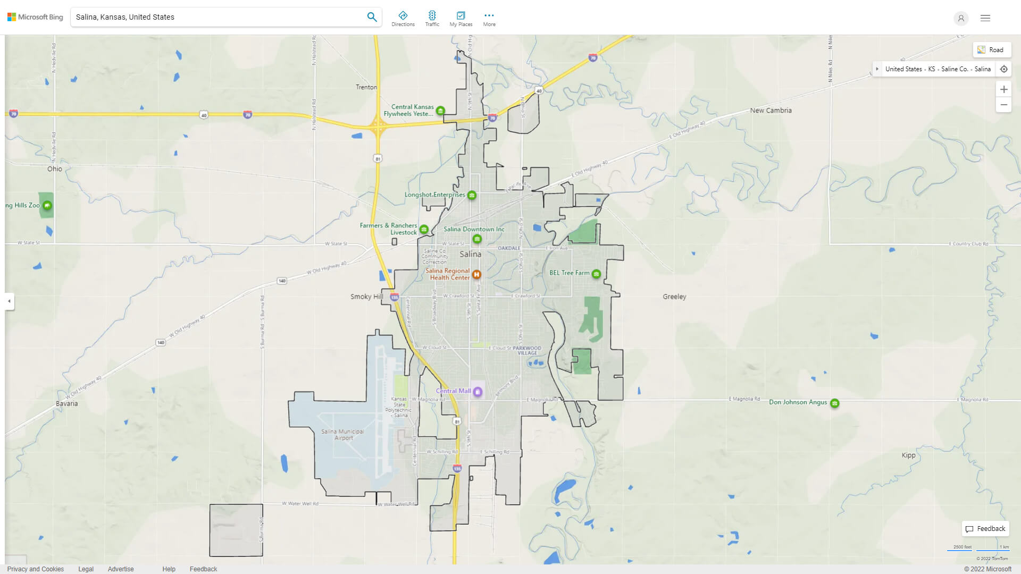Click the Privacy and Cookies link

[x=35, y=568]
